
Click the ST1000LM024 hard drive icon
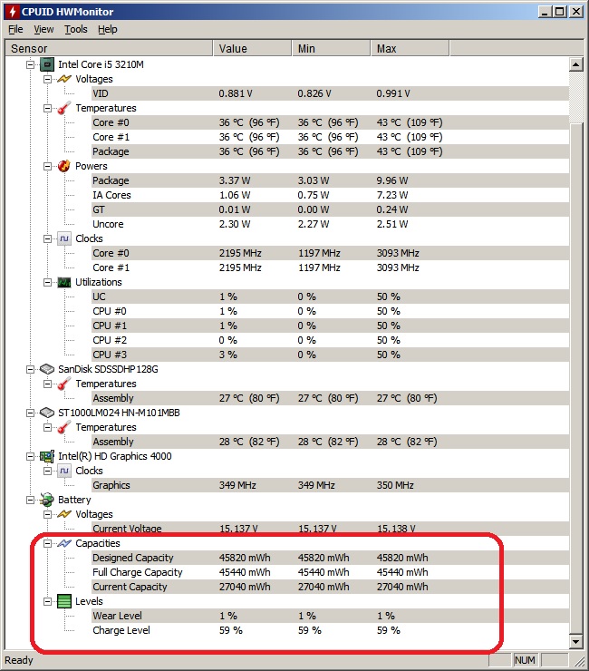coord(46,413)
